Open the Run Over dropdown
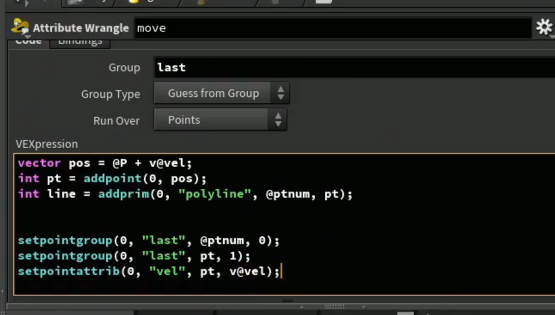This screenshot has width=555, height=315. click(x=220, y=119)
